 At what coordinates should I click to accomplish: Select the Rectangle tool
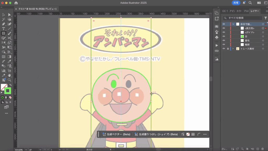pos(4,33)
